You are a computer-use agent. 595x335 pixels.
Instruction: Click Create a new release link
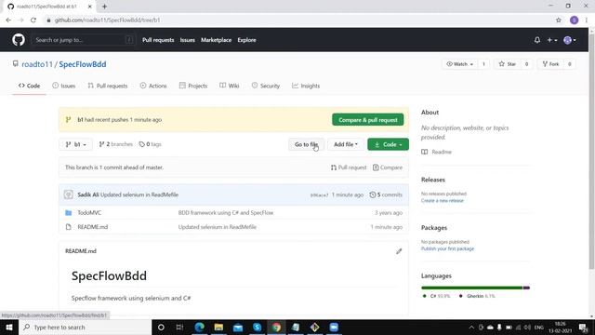click(x=443, y=201)
